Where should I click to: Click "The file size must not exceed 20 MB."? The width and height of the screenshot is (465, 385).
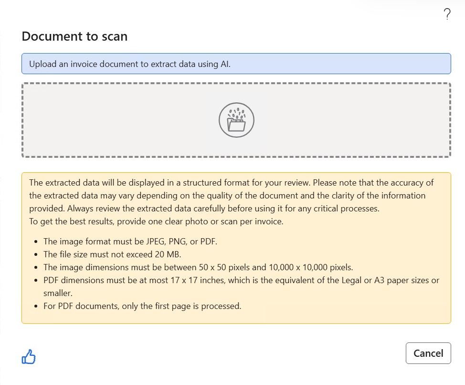112,254
